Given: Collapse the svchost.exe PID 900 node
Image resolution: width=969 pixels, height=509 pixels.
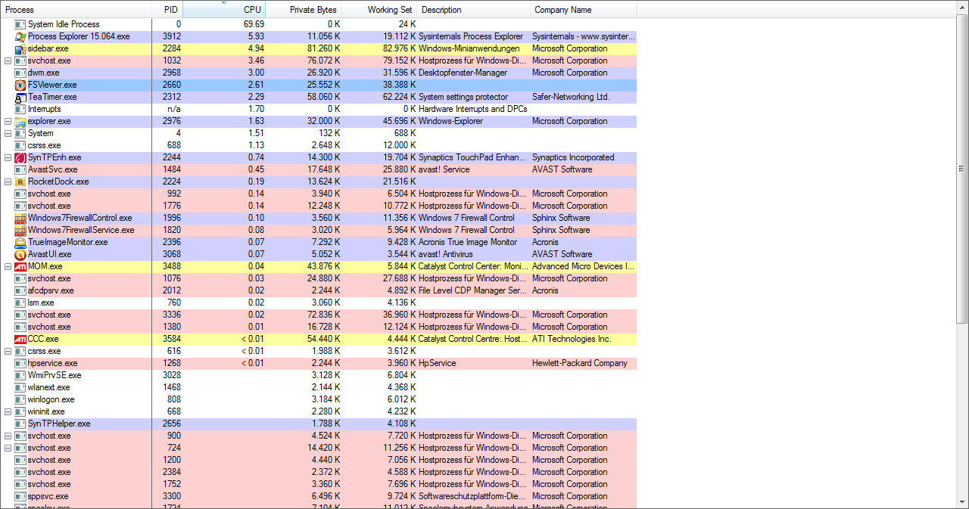Looking at the screenshot, I should tap(8, 436).
